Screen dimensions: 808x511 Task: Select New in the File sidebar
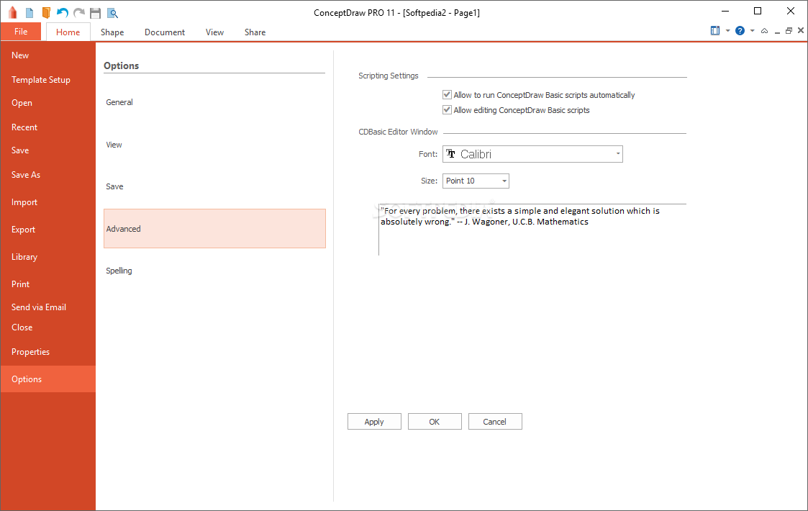point(48,55)
